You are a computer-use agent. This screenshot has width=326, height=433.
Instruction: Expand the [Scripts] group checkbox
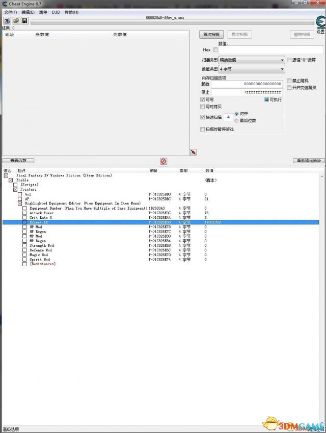point(15,185)
